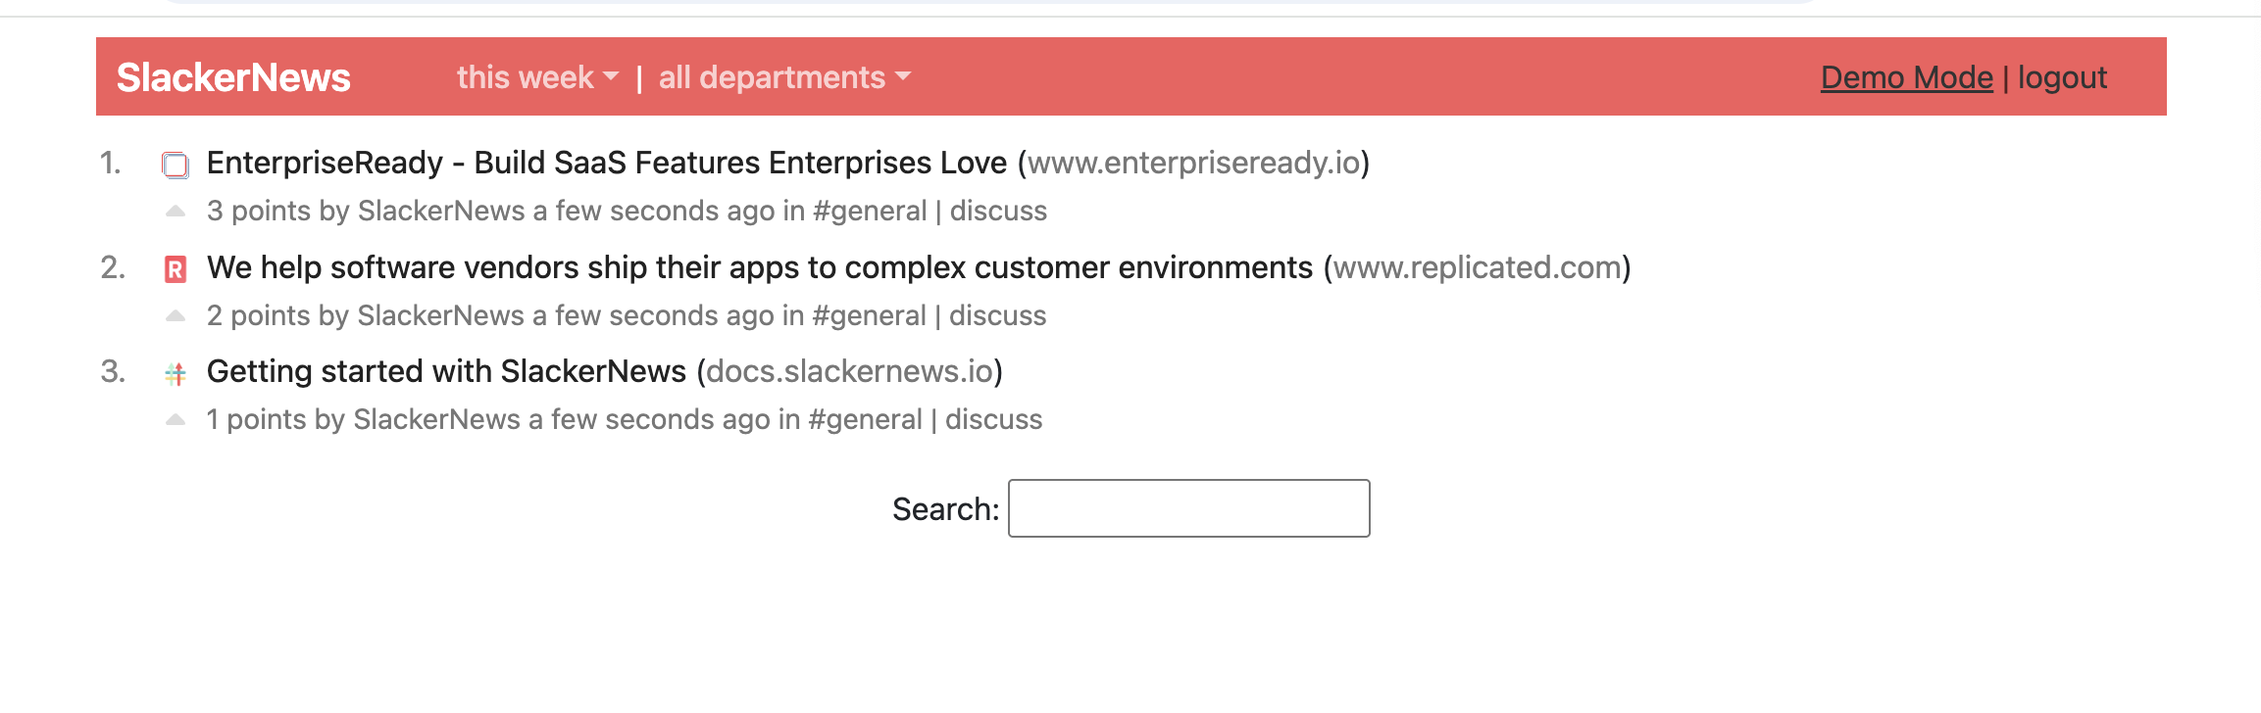Click the EnterpriseReady site favicon
This screenshot has height=713, width=2261.
176,164
